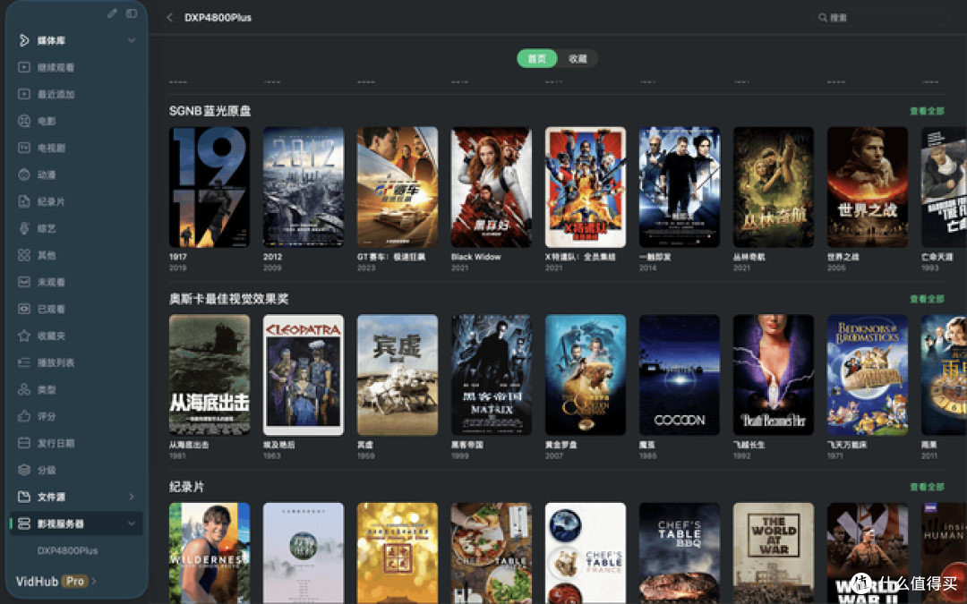This screenshot has height=604, width=967.
Task: Open the 从海底出击 poster
Action: pos(210,375)
